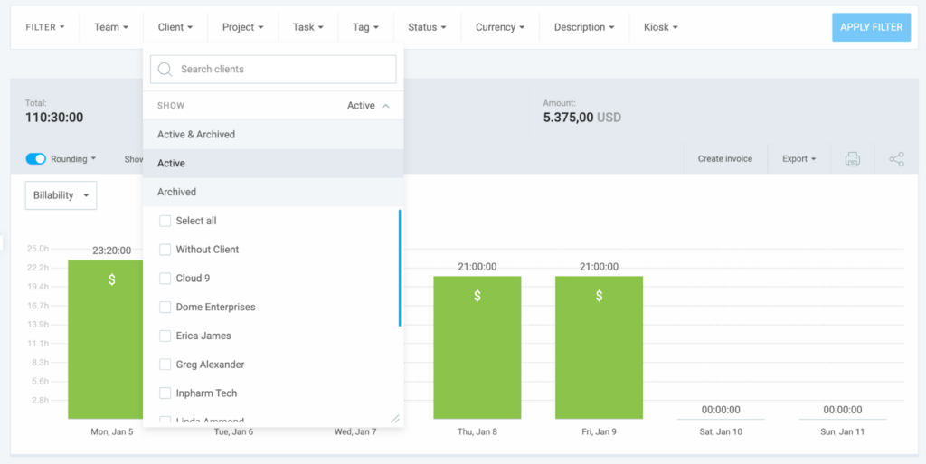Image resolution: width=926 pixels, height=464 pixels.
Task: Check the Select all checkbox
Action: [x=165, y=221]
